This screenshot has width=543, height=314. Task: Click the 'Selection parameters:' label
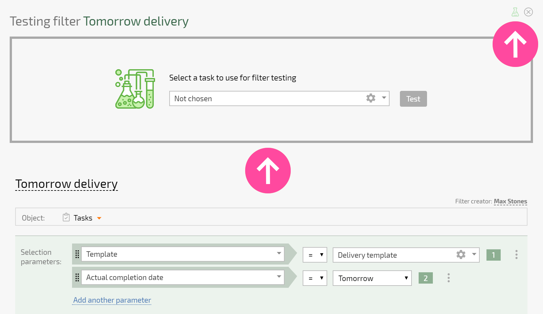[x=41, y=257]
